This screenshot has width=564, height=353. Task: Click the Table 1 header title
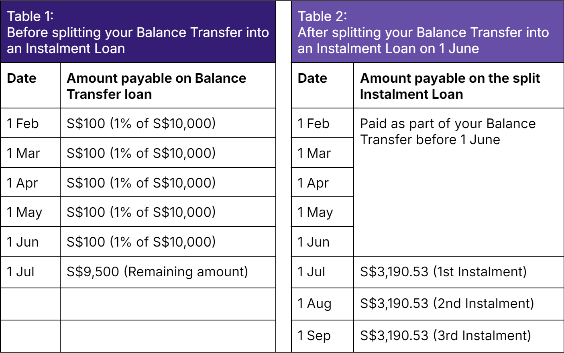[x=138, y=32]
